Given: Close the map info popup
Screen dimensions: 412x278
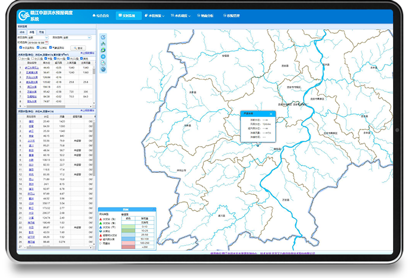Looking at the screenshot, I should coord(272,113).
